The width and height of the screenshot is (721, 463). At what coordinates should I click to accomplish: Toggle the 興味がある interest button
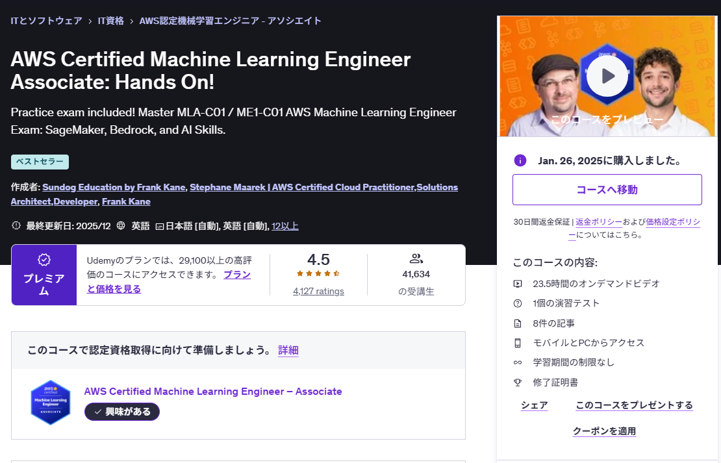[122, 412]
